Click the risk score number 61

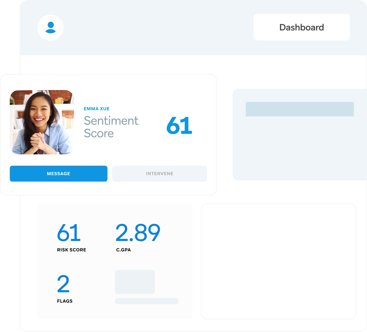(x=69, y=233)
